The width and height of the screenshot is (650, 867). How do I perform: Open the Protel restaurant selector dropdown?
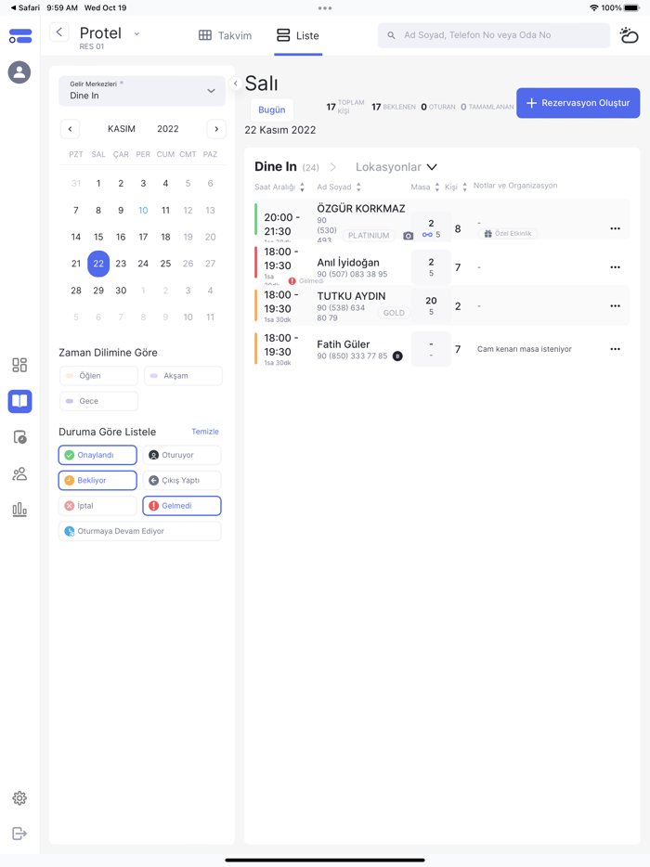tap(136, 34)
